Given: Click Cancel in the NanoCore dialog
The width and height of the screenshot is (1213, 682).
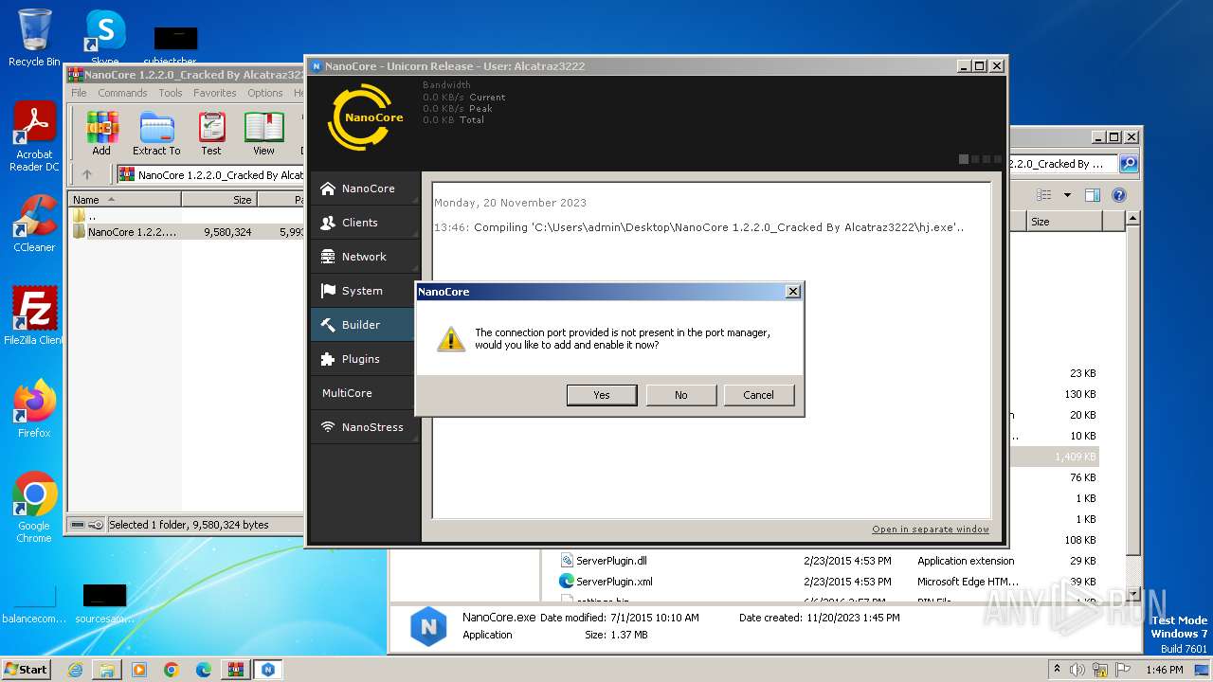Looking at the screenshot, I should coord(758,395).
